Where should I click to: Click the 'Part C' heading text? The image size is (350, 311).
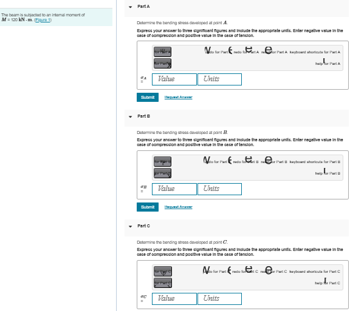pyautogui.click(x=143, y=226)
